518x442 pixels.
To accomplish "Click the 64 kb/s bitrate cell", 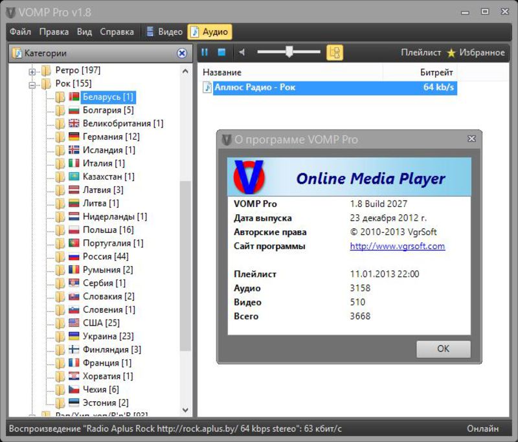I will 438,87.
